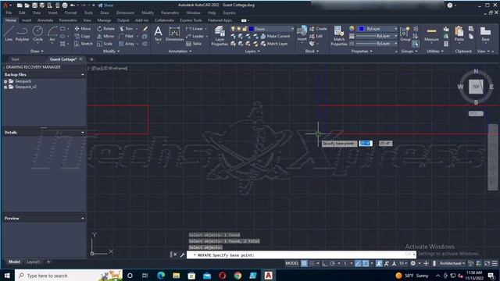Image resolution: width=500 pixels, height=281 pixels.
Task: Click Edit block button
Action: [316, 36]
